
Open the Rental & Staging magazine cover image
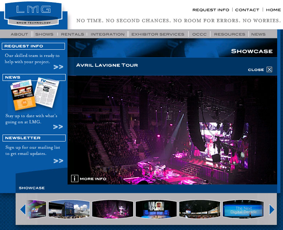23,95
